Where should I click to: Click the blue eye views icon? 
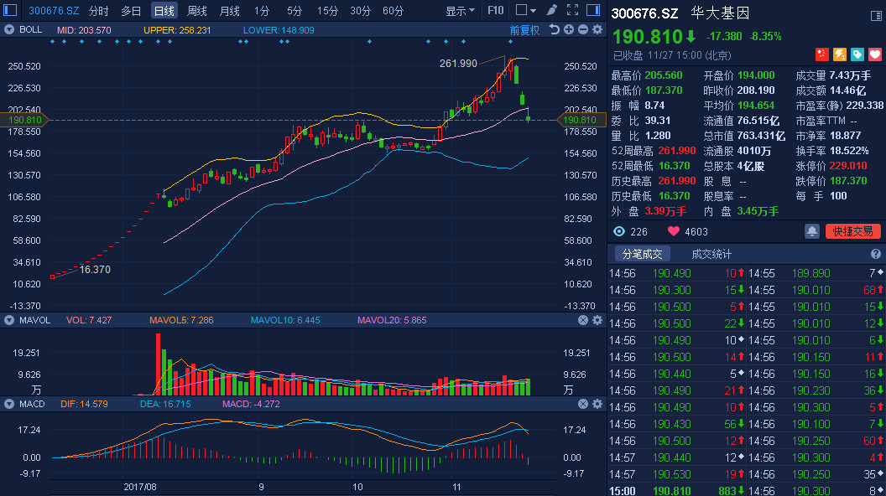[619, 231]
